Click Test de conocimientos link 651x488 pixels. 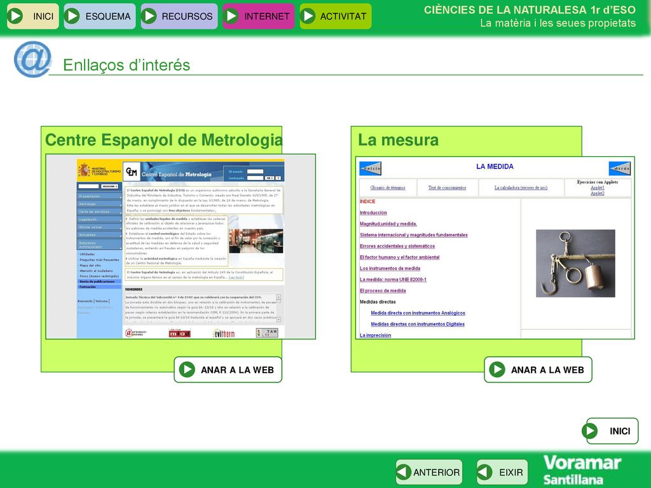pyautogui.click(x=447, y=188)
